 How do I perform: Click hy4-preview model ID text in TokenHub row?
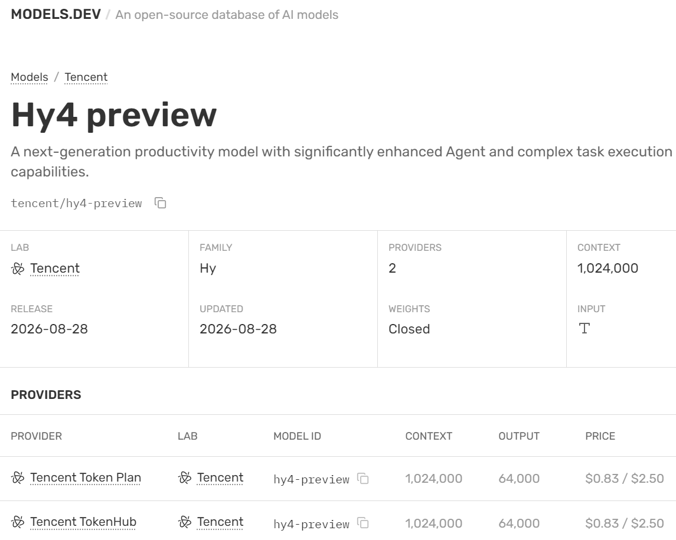coord(311,524)
